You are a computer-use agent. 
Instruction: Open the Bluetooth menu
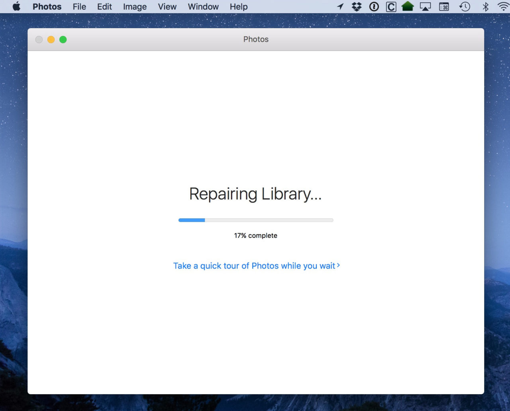pos(485,6)
